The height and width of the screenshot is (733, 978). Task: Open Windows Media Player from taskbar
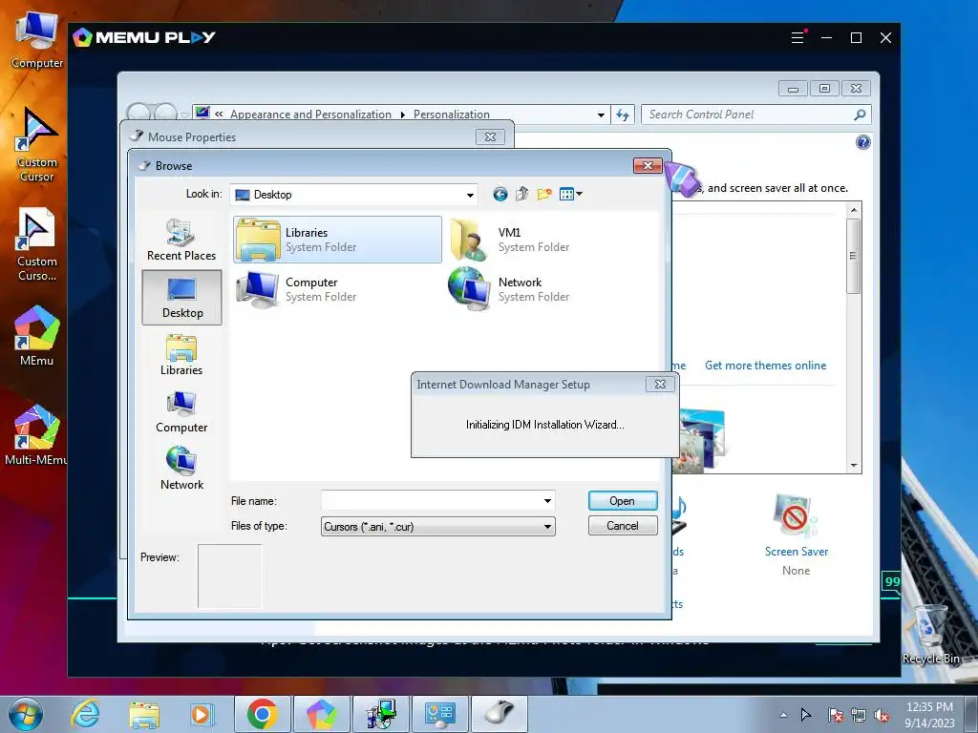pyautogui.click(x=201, y=714)
